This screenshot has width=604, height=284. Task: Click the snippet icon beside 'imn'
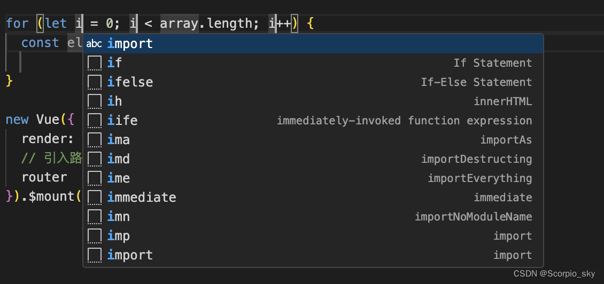pos(95,217)
